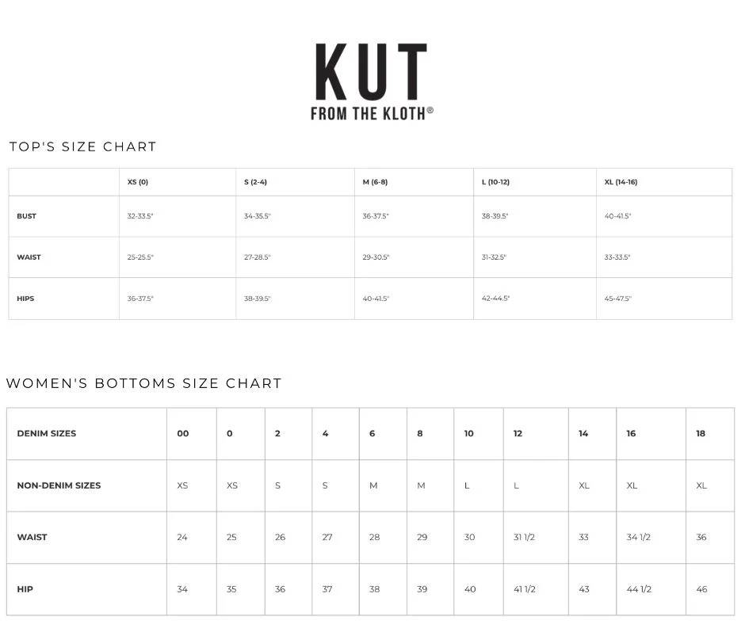Click the NON-DENIM SIZES row label
Viewport: 745px width, 624px height.
pyautogui.click(x=59, y=485)
